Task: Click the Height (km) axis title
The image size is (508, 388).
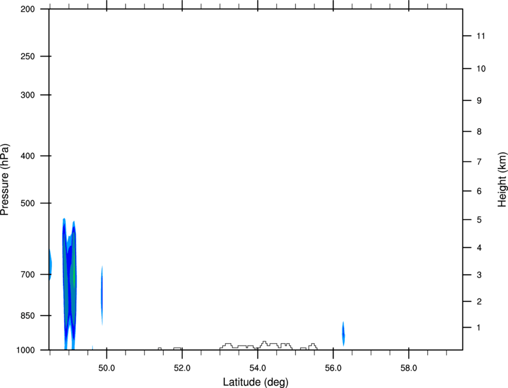Action: tap(502, 179)
